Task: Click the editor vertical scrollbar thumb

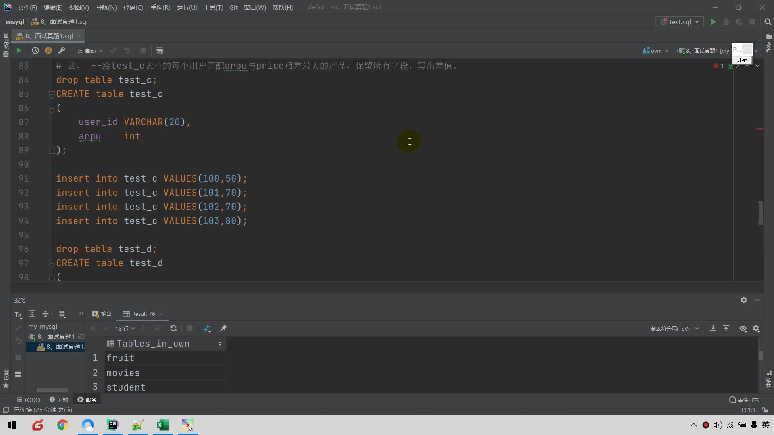Action: click(x=760, y=213)
